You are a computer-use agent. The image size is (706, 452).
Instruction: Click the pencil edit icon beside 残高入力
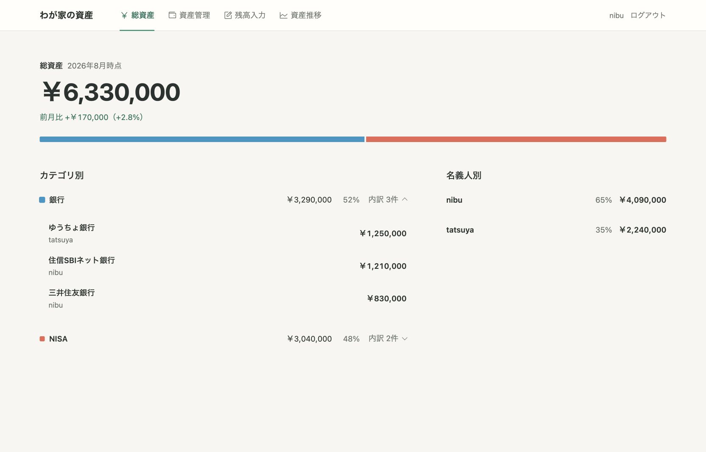coord(228,15)
